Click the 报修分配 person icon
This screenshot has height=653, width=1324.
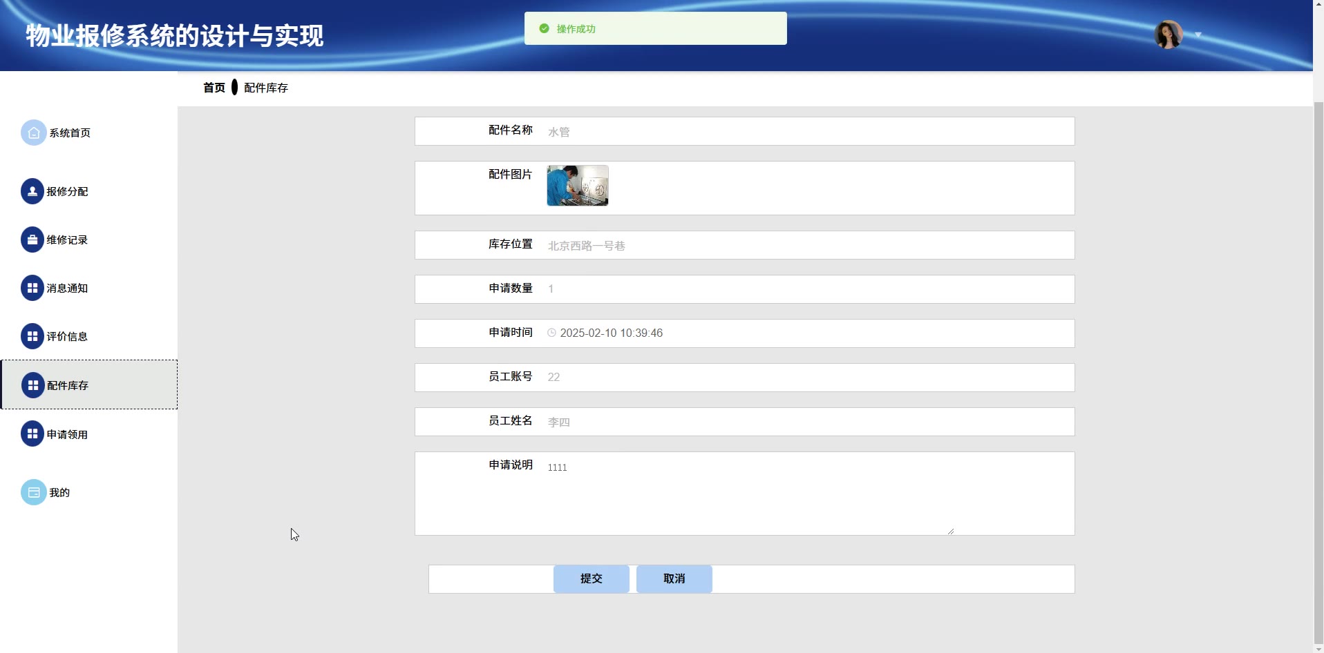pos(32,191)
